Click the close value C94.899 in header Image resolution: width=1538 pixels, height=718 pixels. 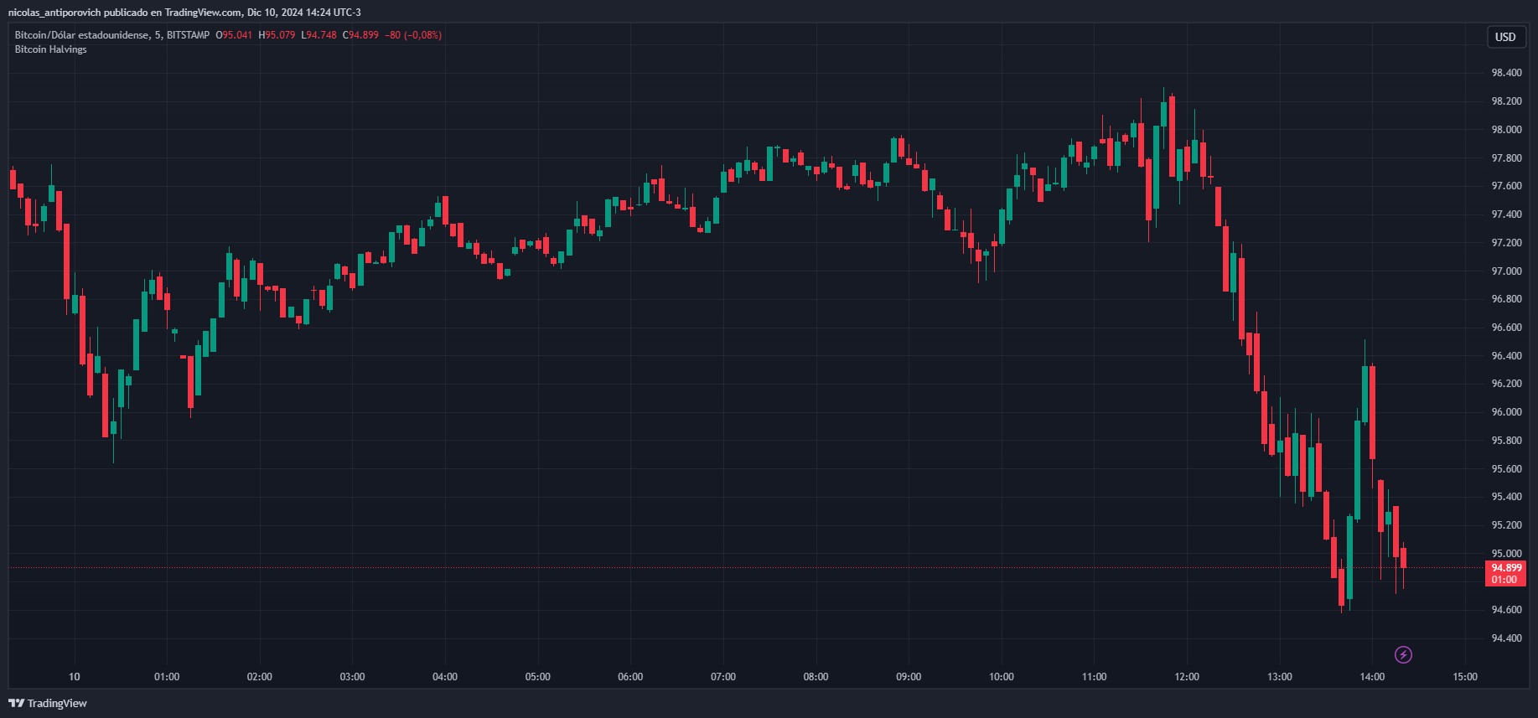click(x=360, y=35)
